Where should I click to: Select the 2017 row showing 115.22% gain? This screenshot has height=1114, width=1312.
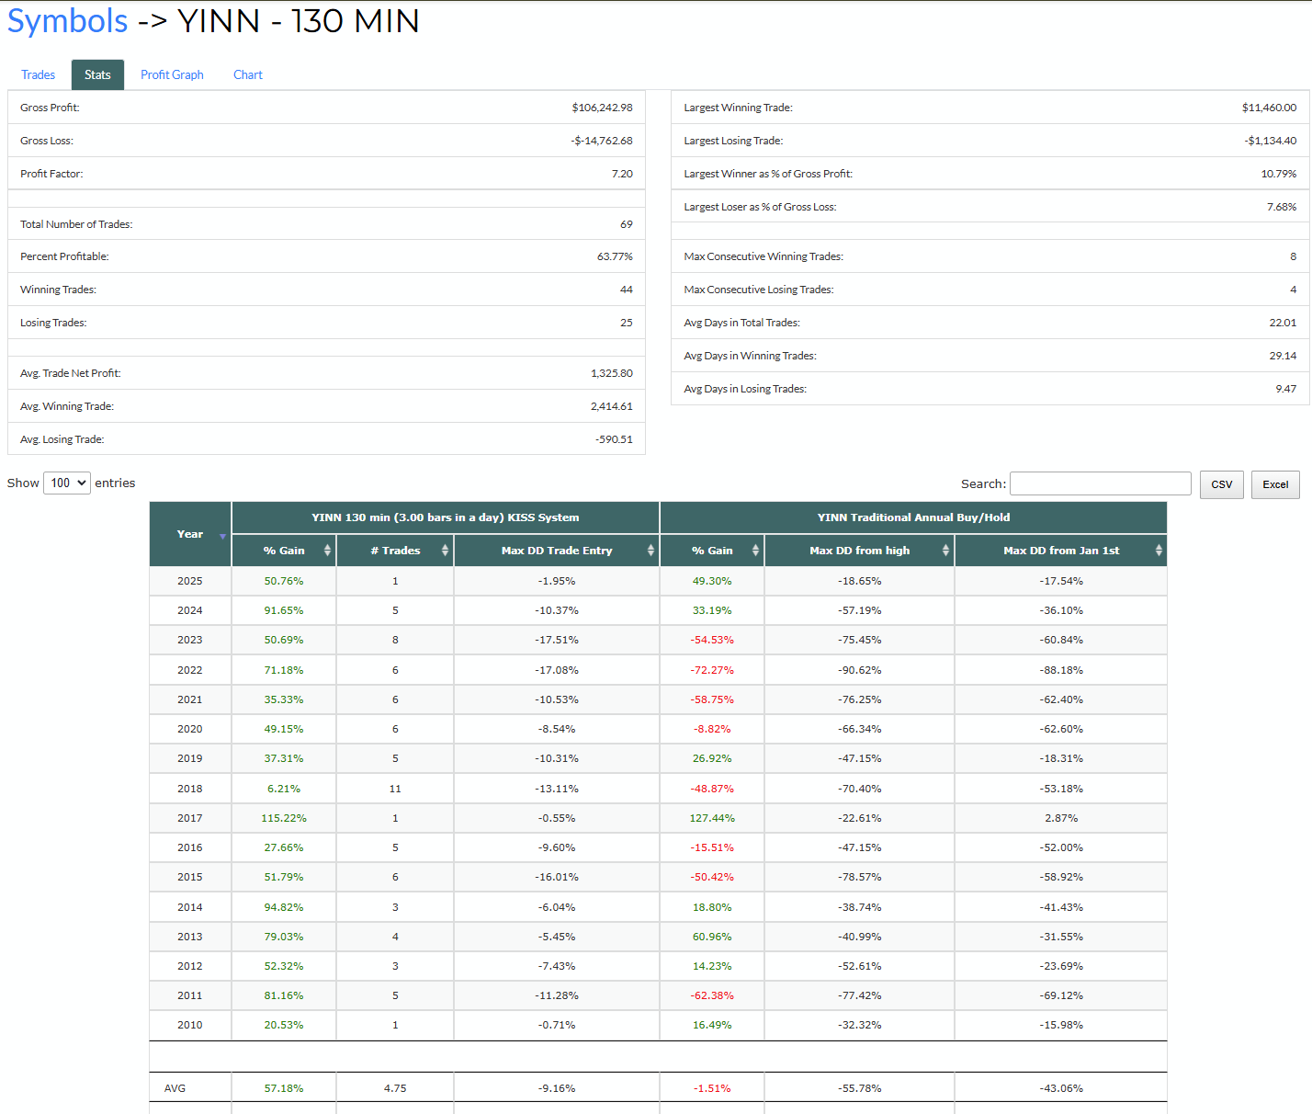[658, 818]
